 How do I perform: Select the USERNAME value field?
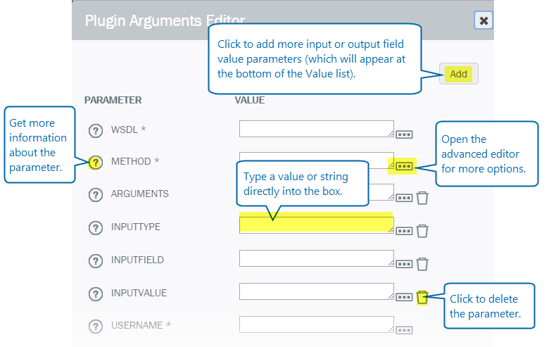coord(316,324)
